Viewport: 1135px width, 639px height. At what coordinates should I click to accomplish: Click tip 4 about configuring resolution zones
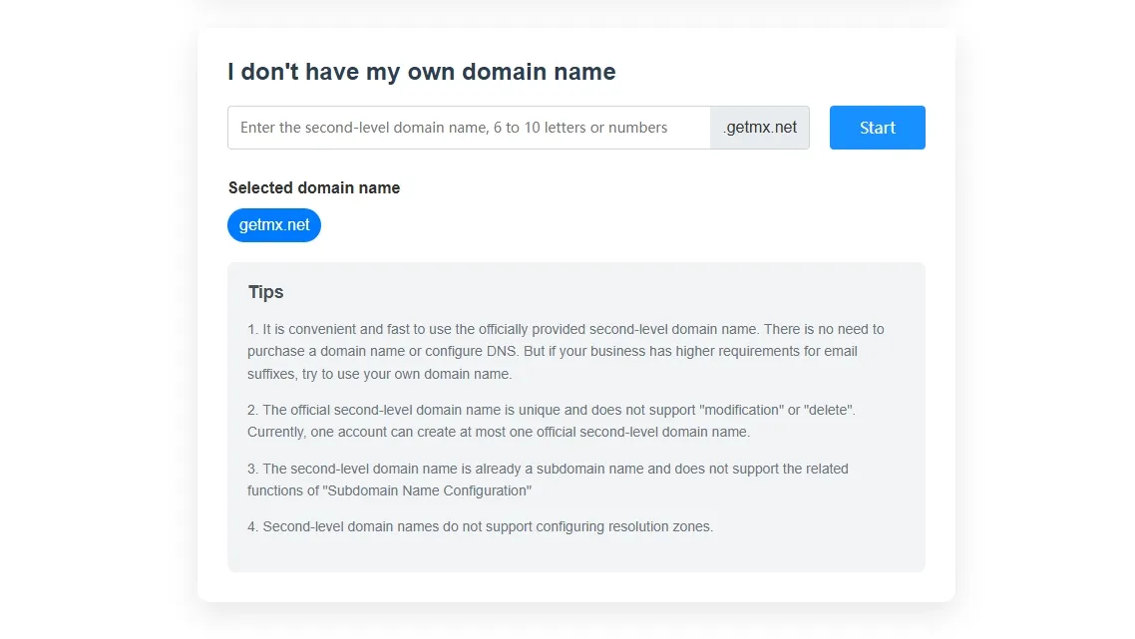(x=480, y=526)
